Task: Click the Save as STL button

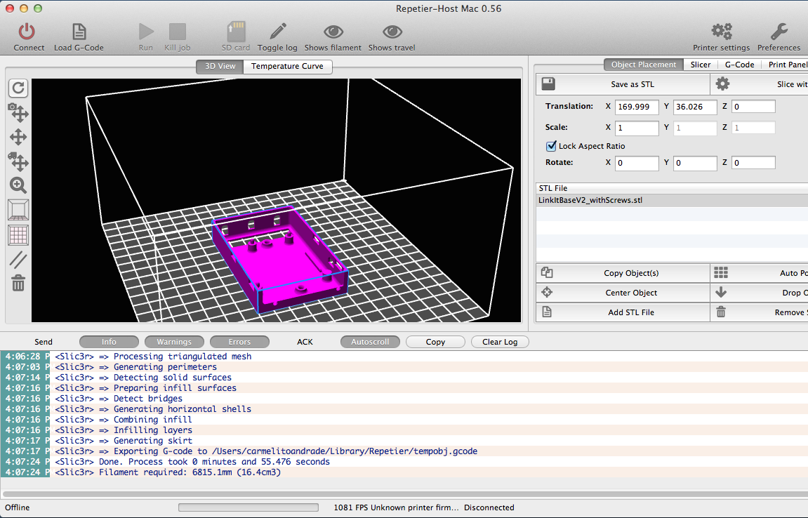Action: 623,84
